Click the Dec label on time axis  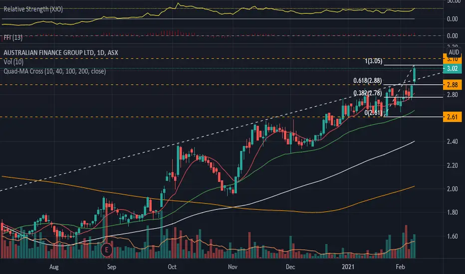[290, 267]
